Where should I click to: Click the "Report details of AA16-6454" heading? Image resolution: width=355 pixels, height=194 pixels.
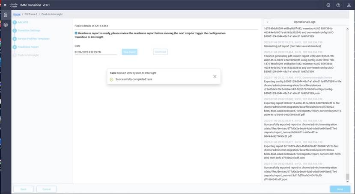91,26
